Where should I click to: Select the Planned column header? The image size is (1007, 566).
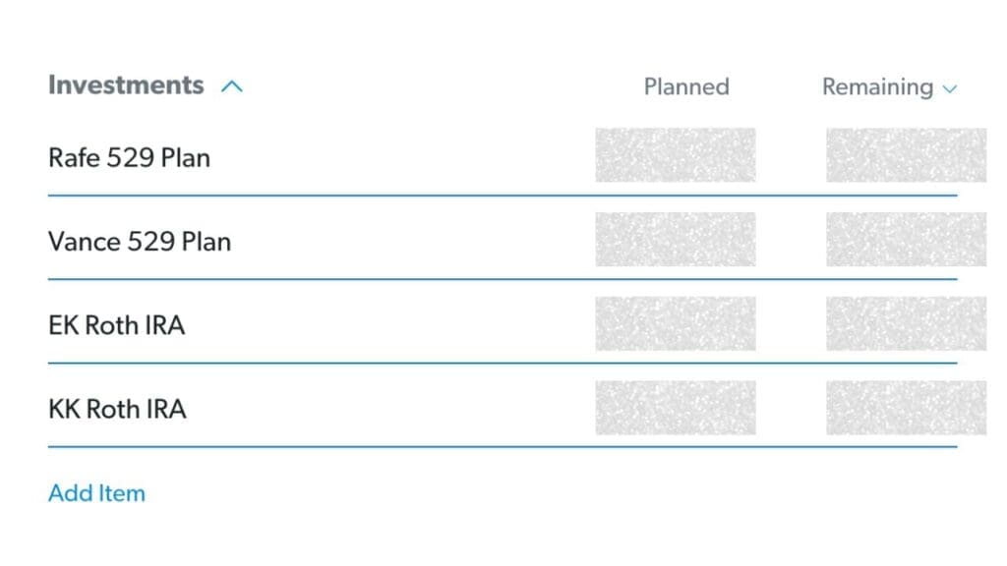pos(686,86)
